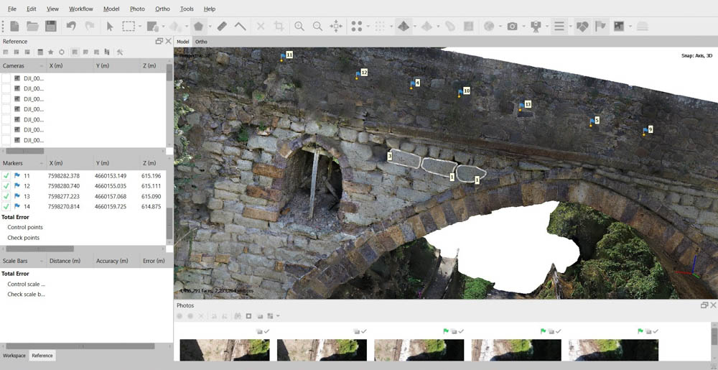Open the Rectangle Selection dropdown arrow
Image resolution: width=718 pixels, height=370 pixels.
[140, 27]
